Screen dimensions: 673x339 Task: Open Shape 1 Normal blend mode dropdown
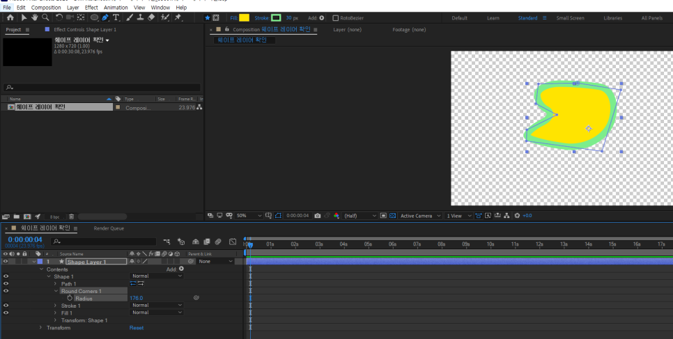pos(157,276)
